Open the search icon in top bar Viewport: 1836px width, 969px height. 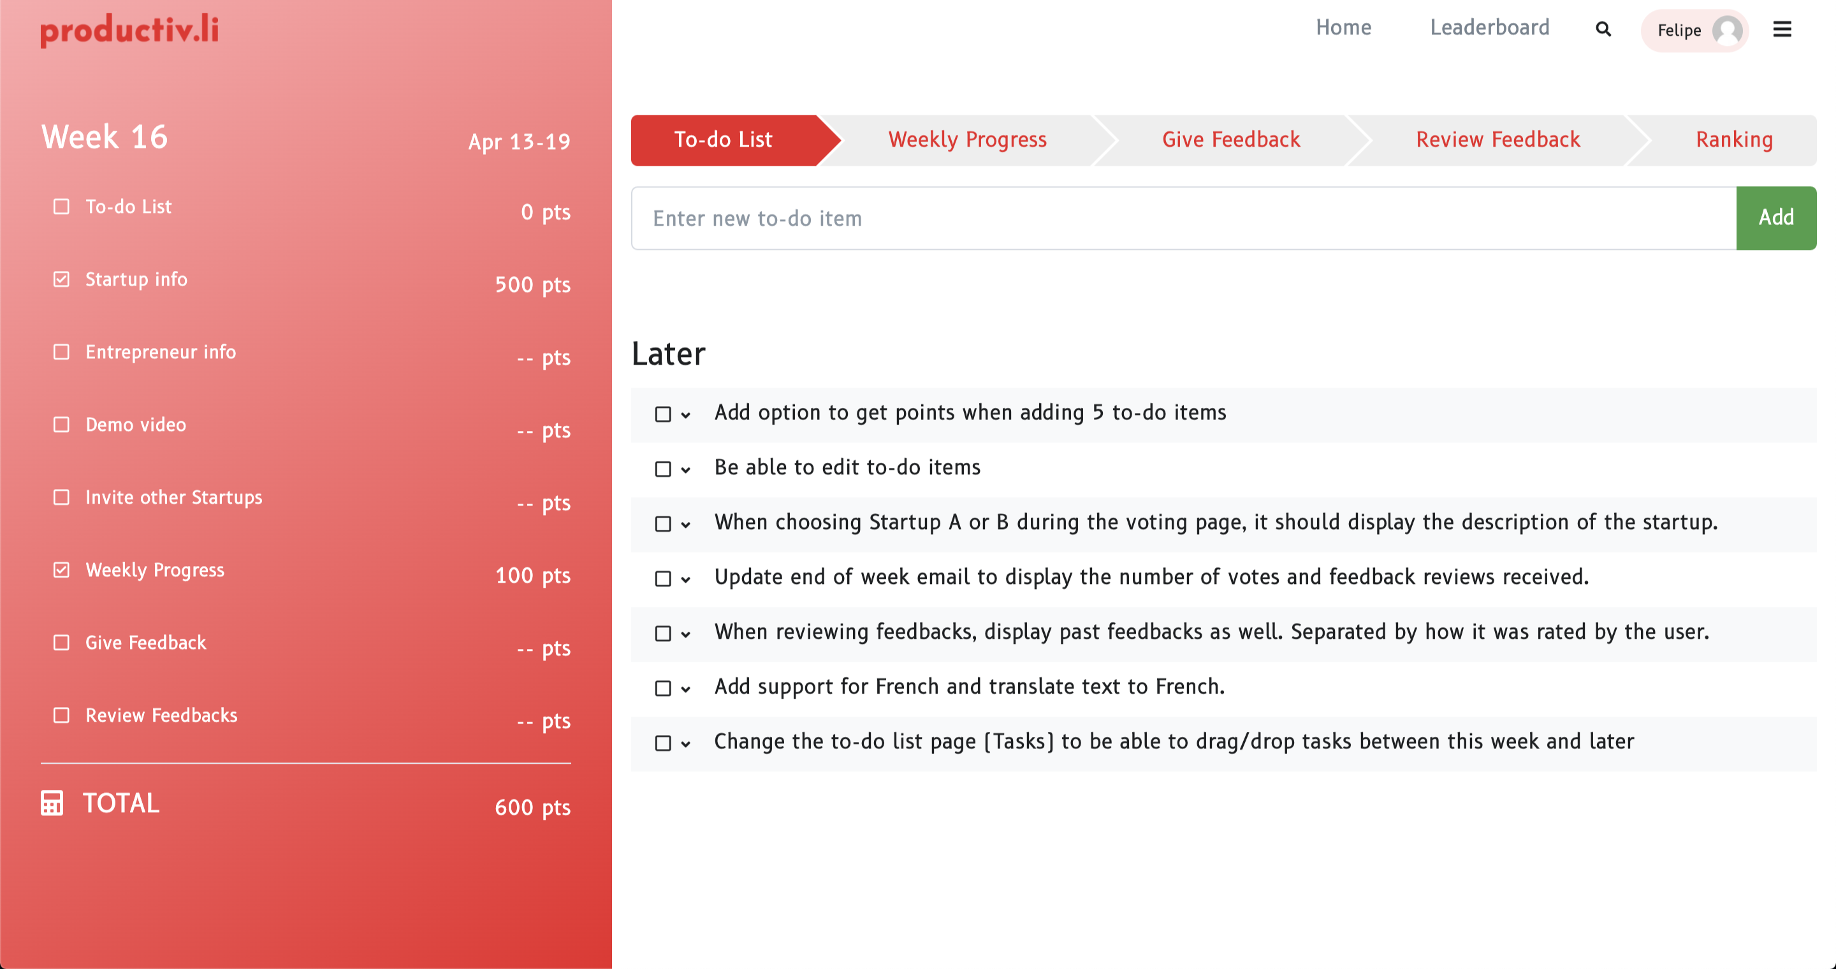[1604, 30]
